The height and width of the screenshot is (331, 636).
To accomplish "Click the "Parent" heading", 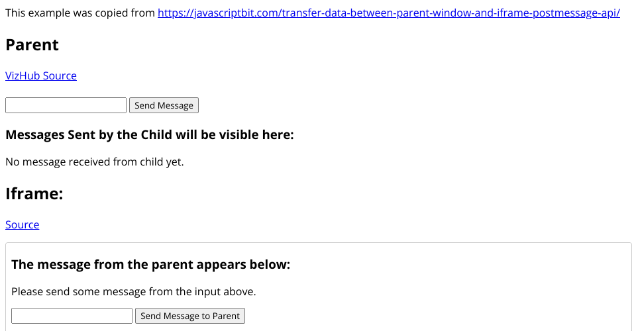I will (32, 45).
